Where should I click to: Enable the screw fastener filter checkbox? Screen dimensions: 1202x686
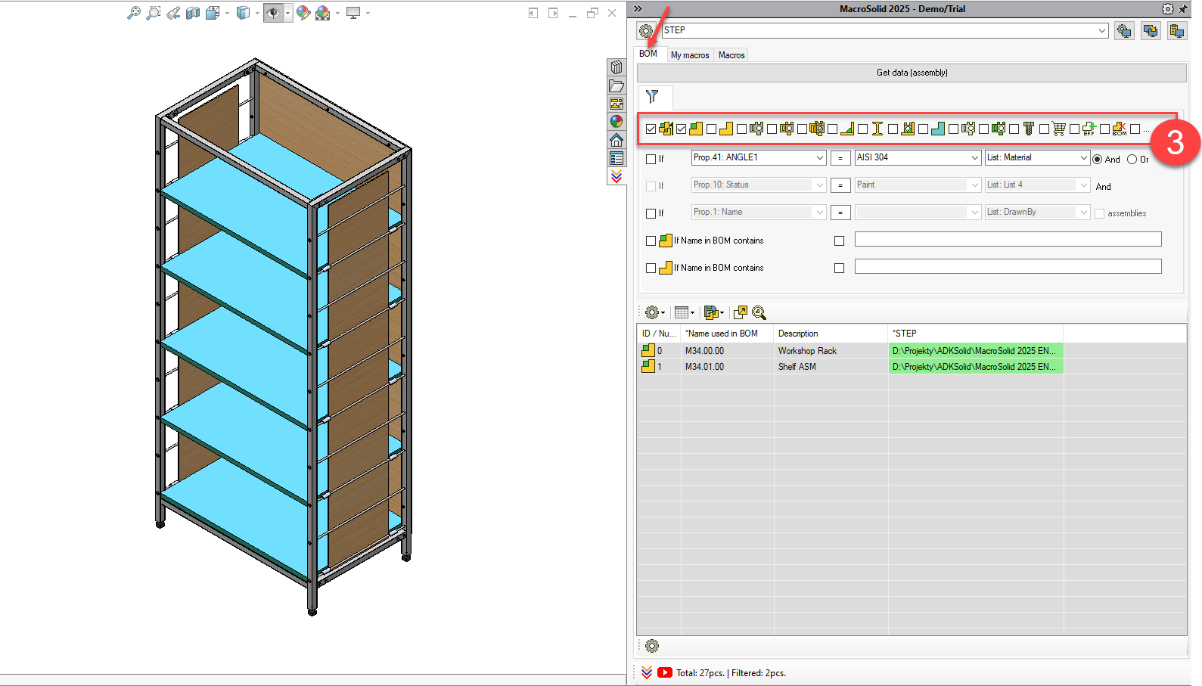tap(1014, 129)
